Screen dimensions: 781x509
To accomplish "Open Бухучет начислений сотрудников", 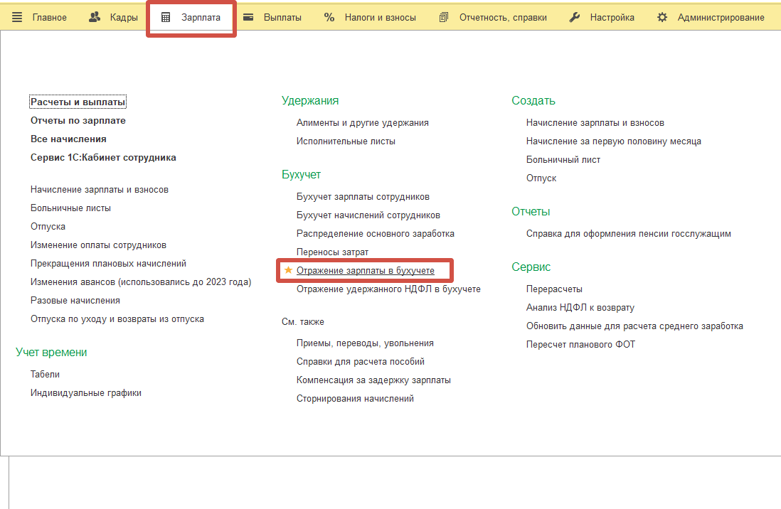I will coord(368,215).
